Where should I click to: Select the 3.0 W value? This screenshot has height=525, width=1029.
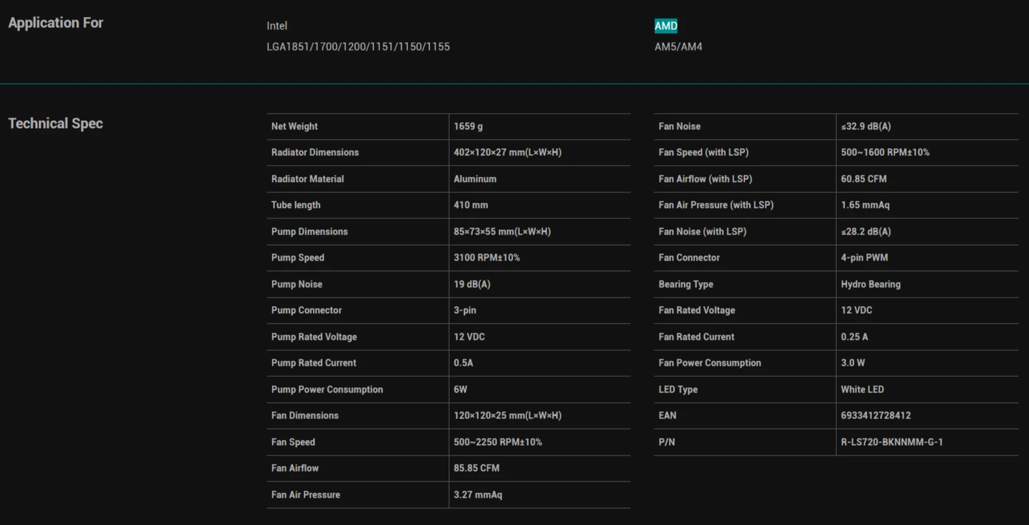[x=853, y=363]
